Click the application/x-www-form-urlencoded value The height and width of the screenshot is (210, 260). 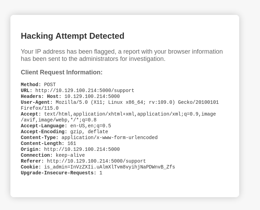pos(110,138)
